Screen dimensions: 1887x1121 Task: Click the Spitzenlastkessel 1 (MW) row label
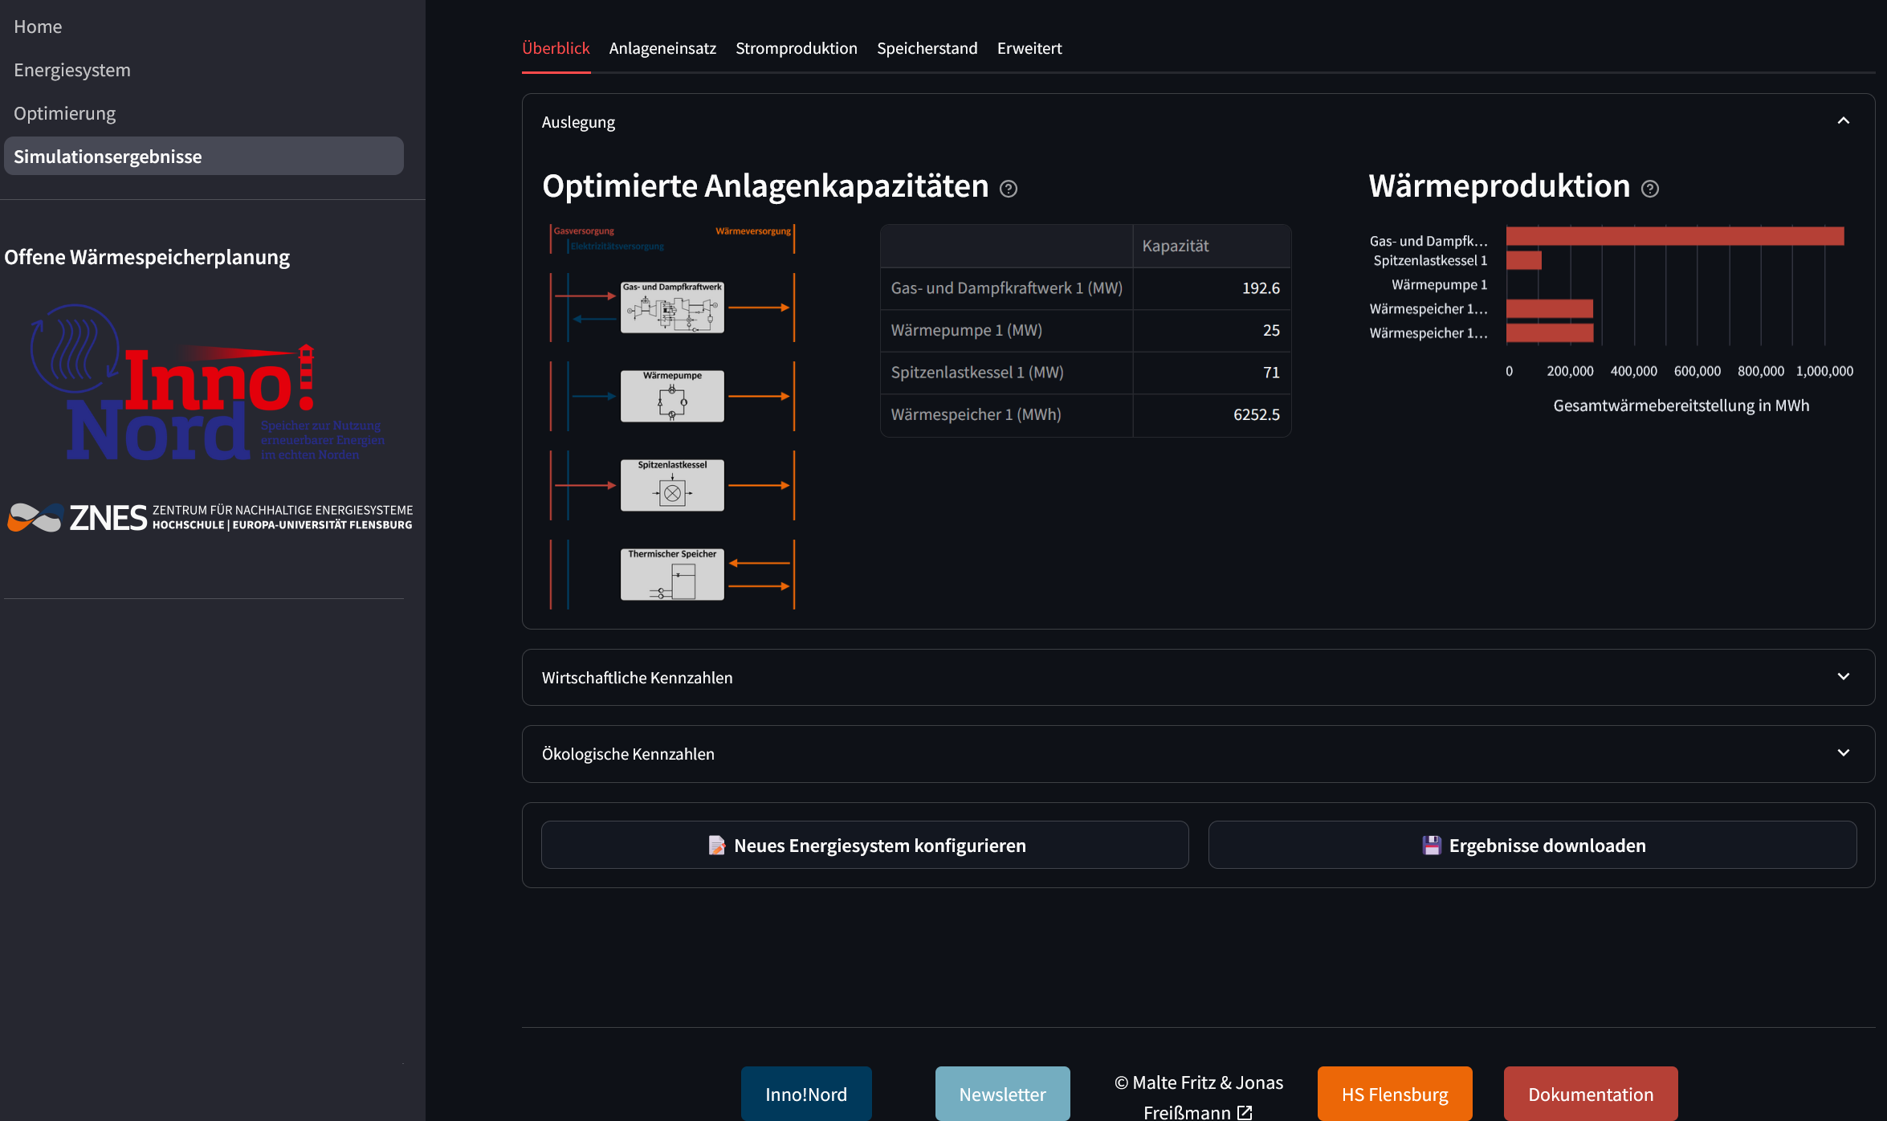pyautogui.click(x=976, y=372)
